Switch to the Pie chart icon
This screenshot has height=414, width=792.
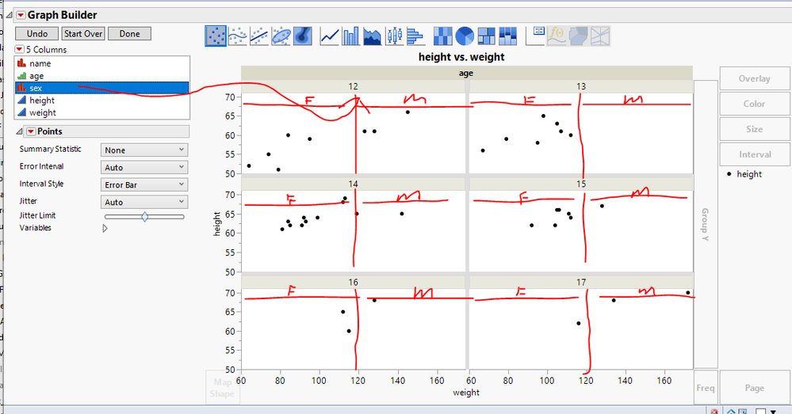pyautogui.click(x=465, y=36)
